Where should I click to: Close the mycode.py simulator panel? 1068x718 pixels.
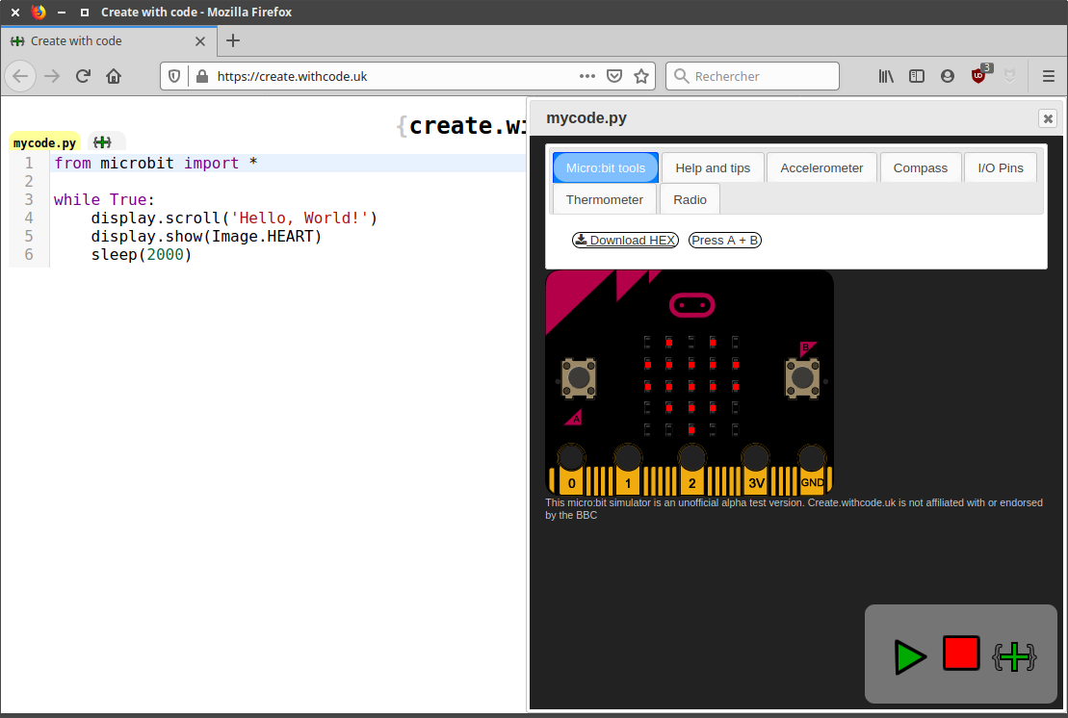tap(1048, 118)
